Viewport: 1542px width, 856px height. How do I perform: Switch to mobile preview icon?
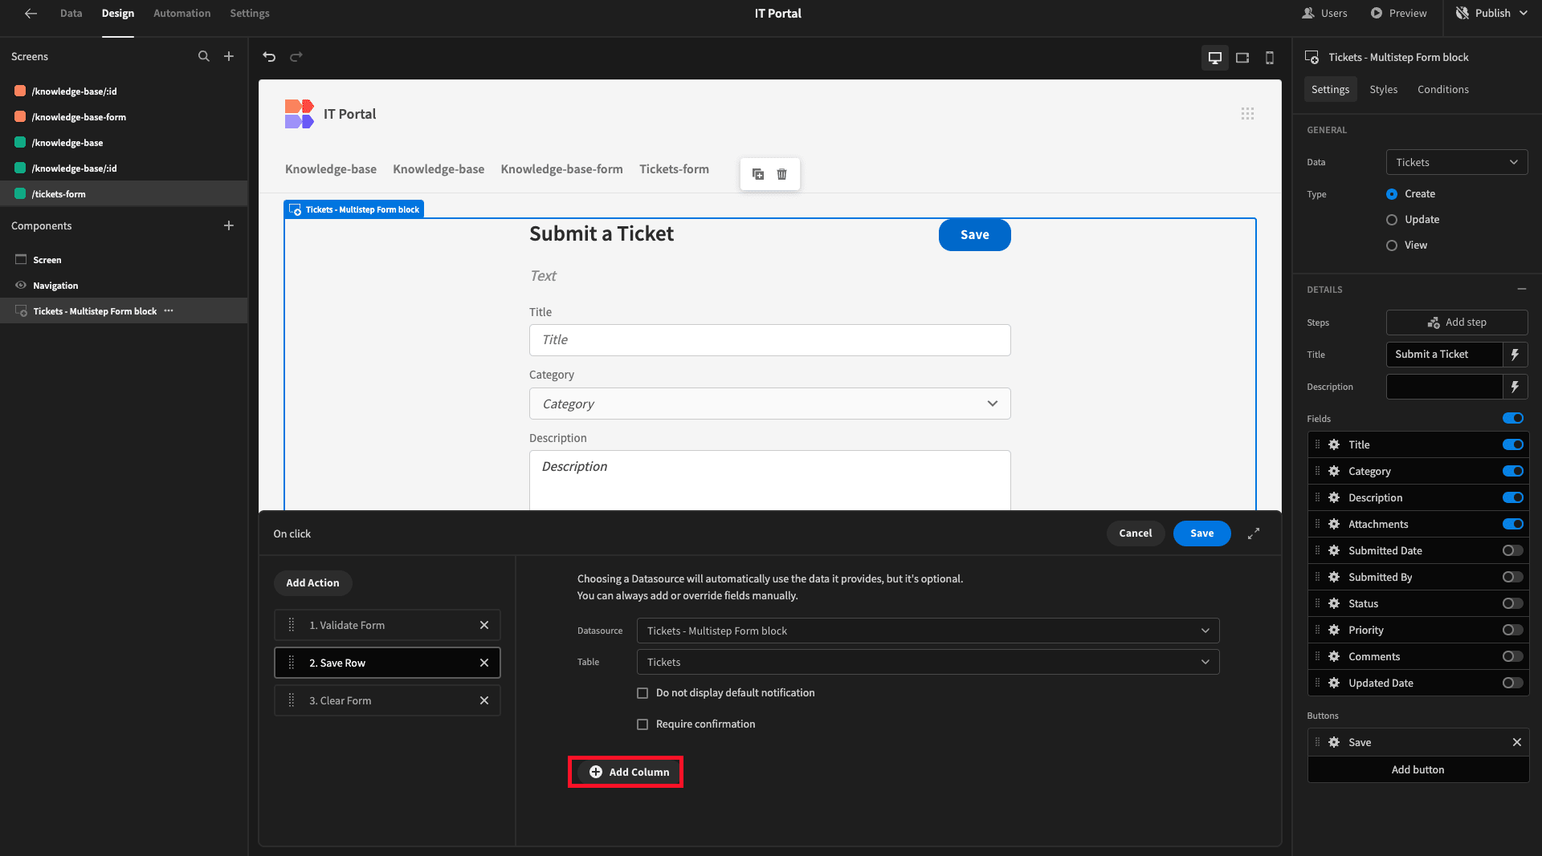click(x=1270, y=57)
